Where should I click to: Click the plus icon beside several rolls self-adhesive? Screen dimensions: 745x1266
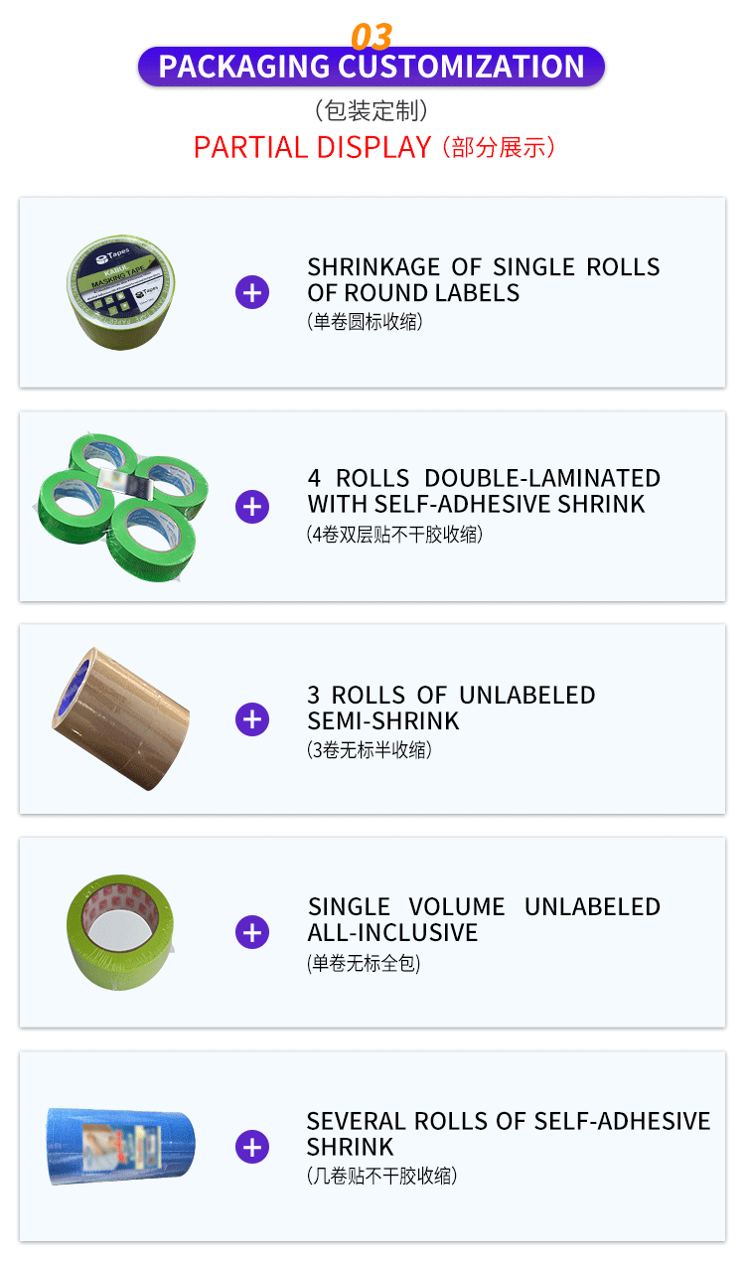252,1147
